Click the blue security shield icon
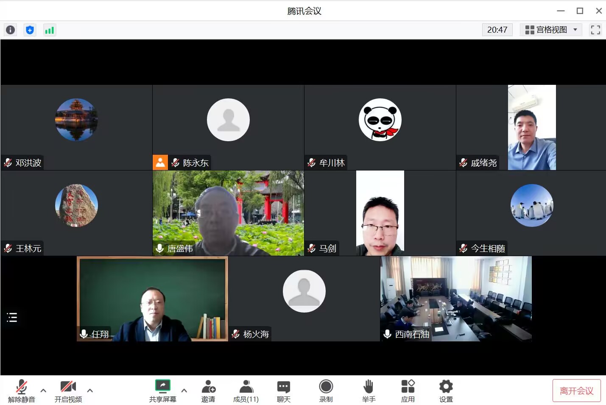Image resolution: width=606 pixels, height=405 pixels. coord(30,30)
